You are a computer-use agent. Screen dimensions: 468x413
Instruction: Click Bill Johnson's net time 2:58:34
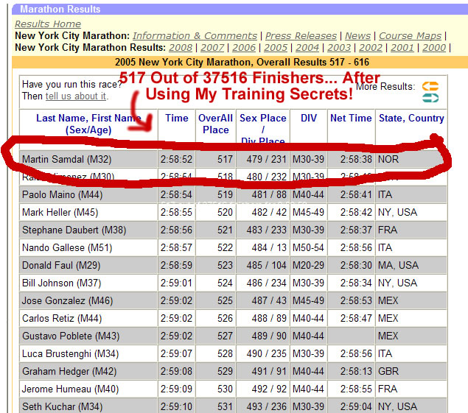[352, 283]
